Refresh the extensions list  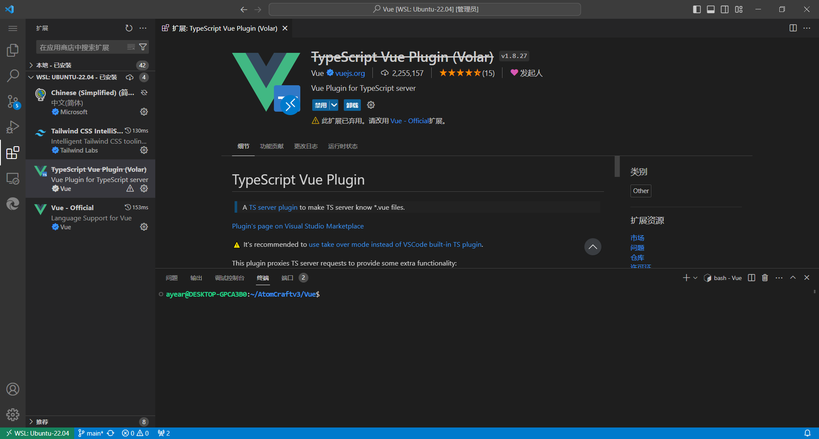click(129, 28)
